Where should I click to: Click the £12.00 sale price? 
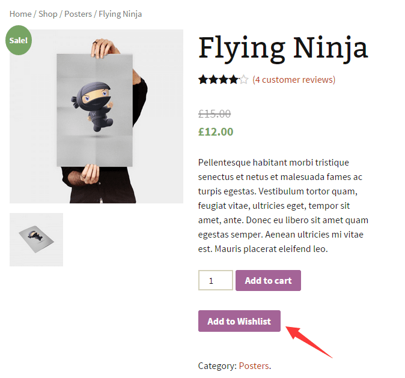[216, 132]
